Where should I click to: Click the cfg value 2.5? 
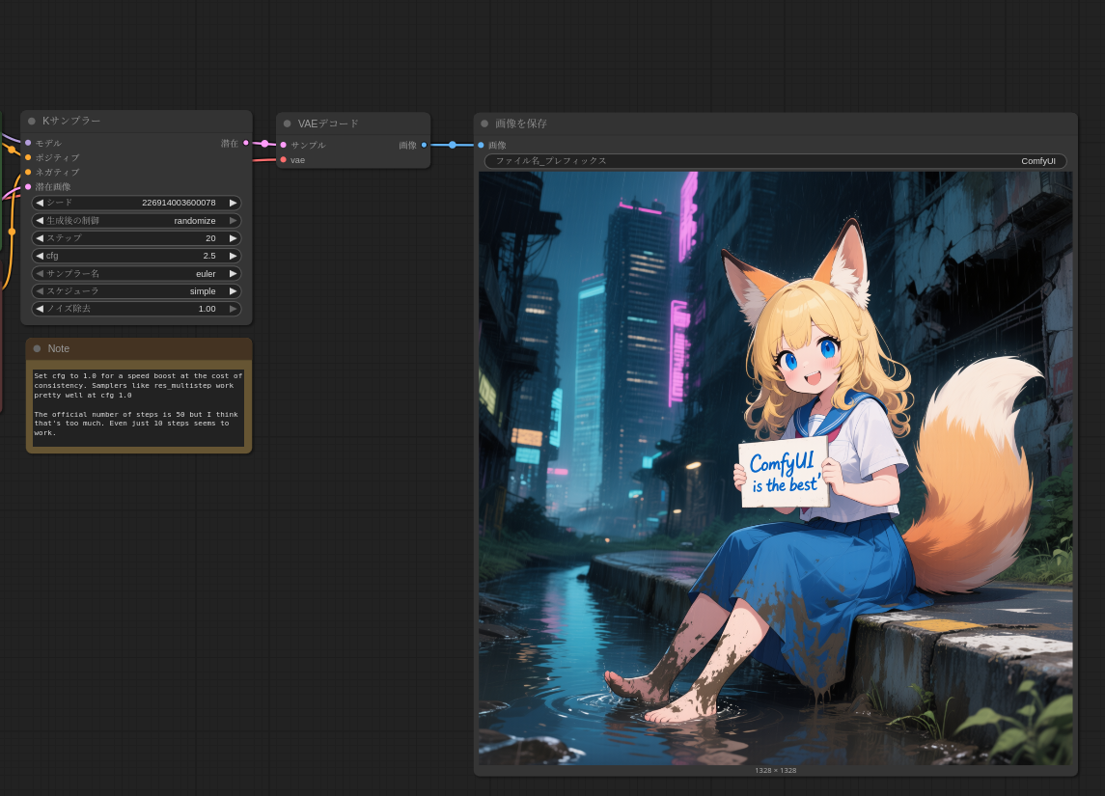[209, 256]
